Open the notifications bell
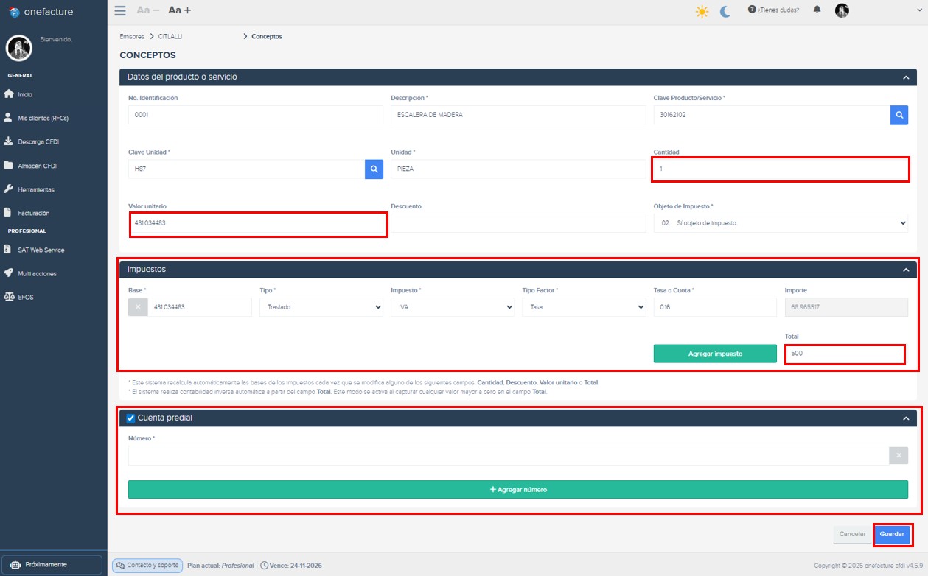The image size is (928, 576). (815, 10)
